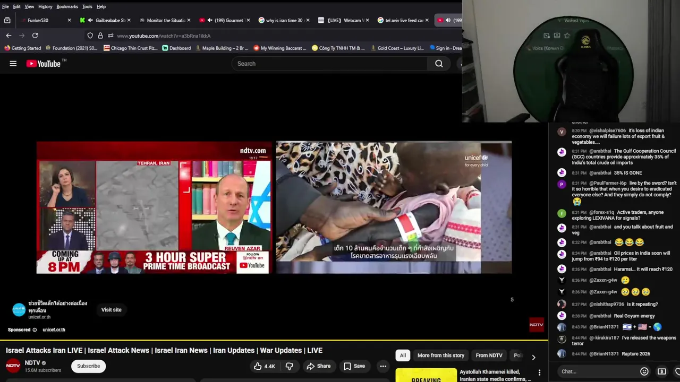This screenshot has height=382, width=680.
Task: Click the Super Chat money icon in chat
Action: [x=661, y=371]
